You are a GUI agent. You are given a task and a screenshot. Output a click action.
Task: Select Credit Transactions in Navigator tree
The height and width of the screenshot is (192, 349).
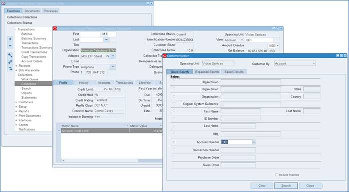pyautogui.click(x=34, y=52)
